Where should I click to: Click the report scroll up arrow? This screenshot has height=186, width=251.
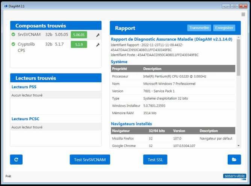pyautogui.click(x=239, y=38)
